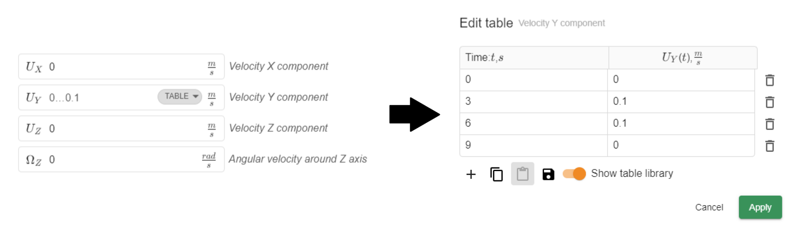Image resolution: width=810 pixels, height=242 pixels.
Task: Apply the table changes
Action: pyautogui.click(x=760, y=207)
